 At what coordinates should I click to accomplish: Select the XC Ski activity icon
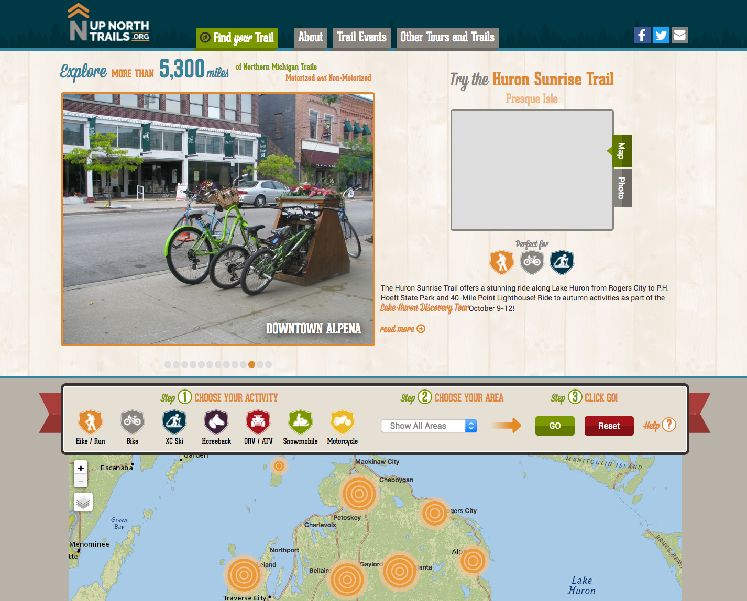pyautogui.click(x=174, y=422)
